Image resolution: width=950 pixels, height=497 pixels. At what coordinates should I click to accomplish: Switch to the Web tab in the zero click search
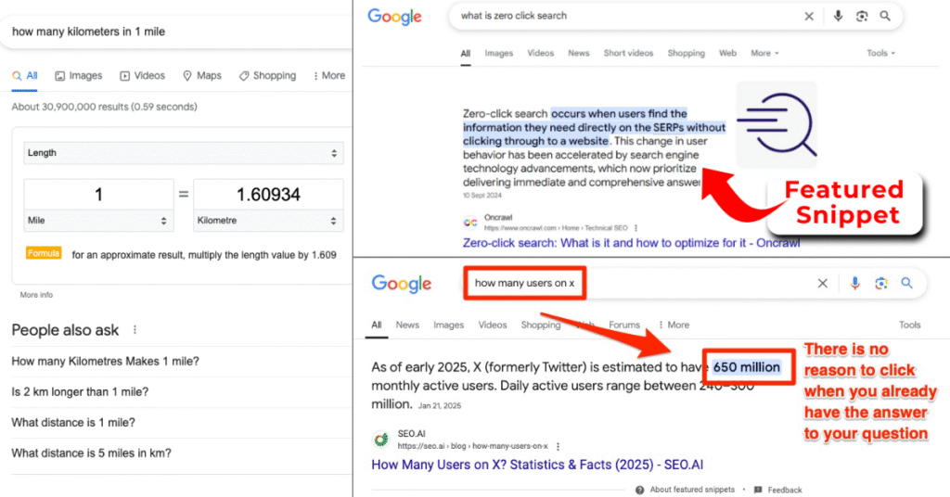(727, 53)
